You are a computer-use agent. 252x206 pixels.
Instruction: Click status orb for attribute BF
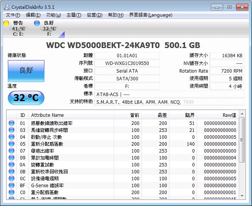point(12,185)
